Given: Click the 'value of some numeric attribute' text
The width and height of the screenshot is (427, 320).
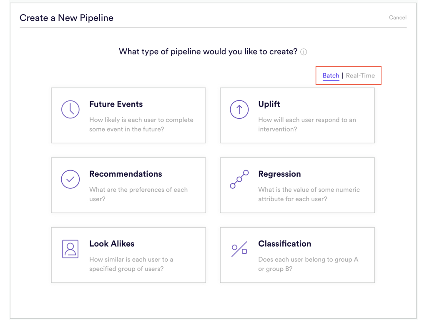Looking at the screenshot, I should (309, 194).
